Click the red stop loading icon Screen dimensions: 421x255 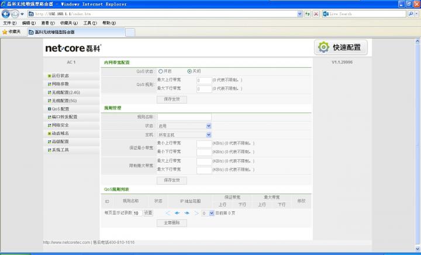pos(316,13)
